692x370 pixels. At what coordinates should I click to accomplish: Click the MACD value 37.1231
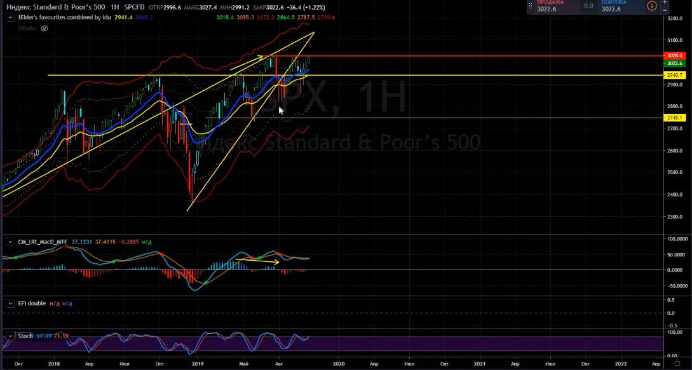click(x=81, y=242)
